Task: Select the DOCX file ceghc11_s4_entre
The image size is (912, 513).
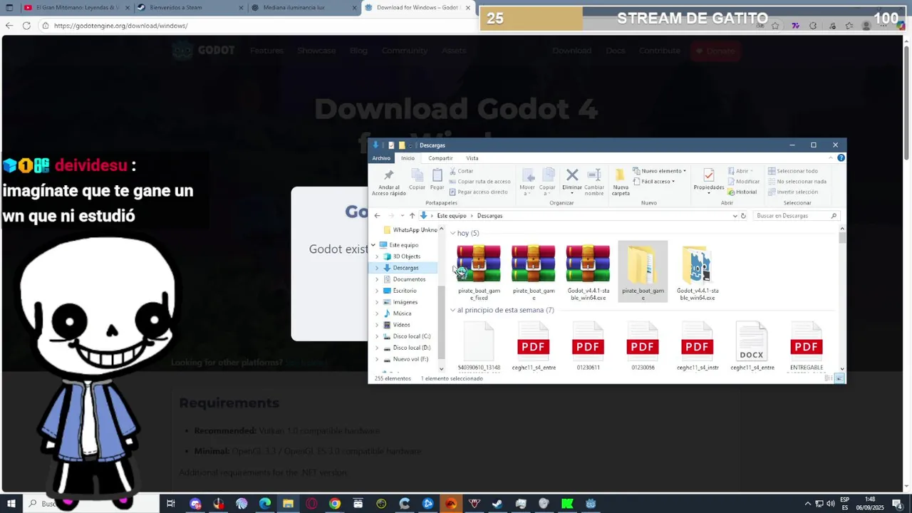Action: (752, 347)
